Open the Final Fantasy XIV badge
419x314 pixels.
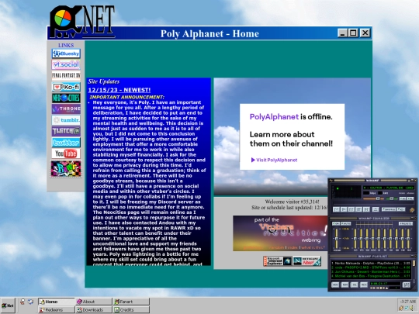click(66, 75)
